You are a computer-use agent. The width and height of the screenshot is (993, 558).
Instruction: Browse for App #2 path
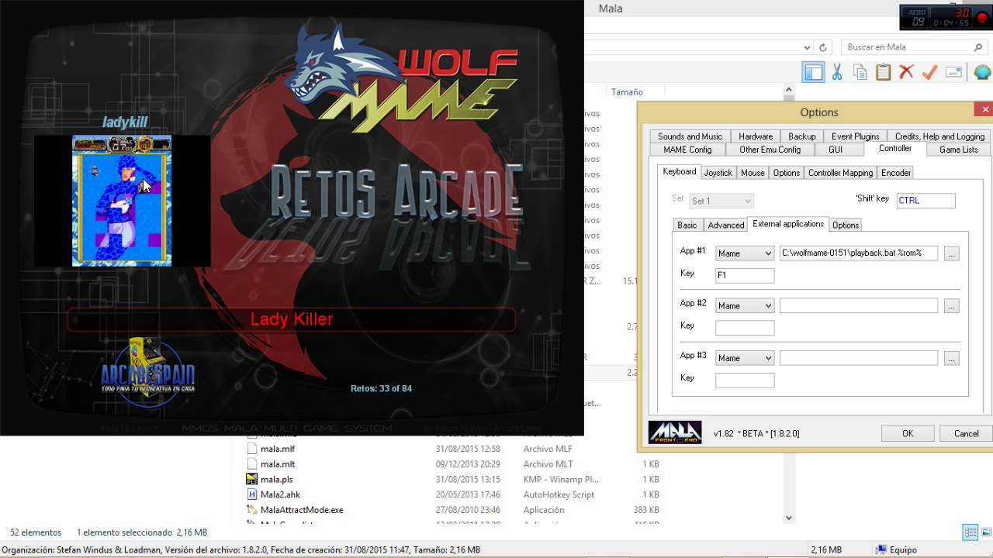point(952,306)
